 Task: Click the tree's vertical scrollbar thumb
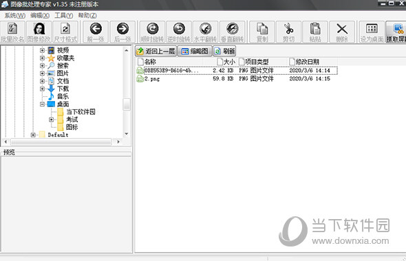click(127, 104)
